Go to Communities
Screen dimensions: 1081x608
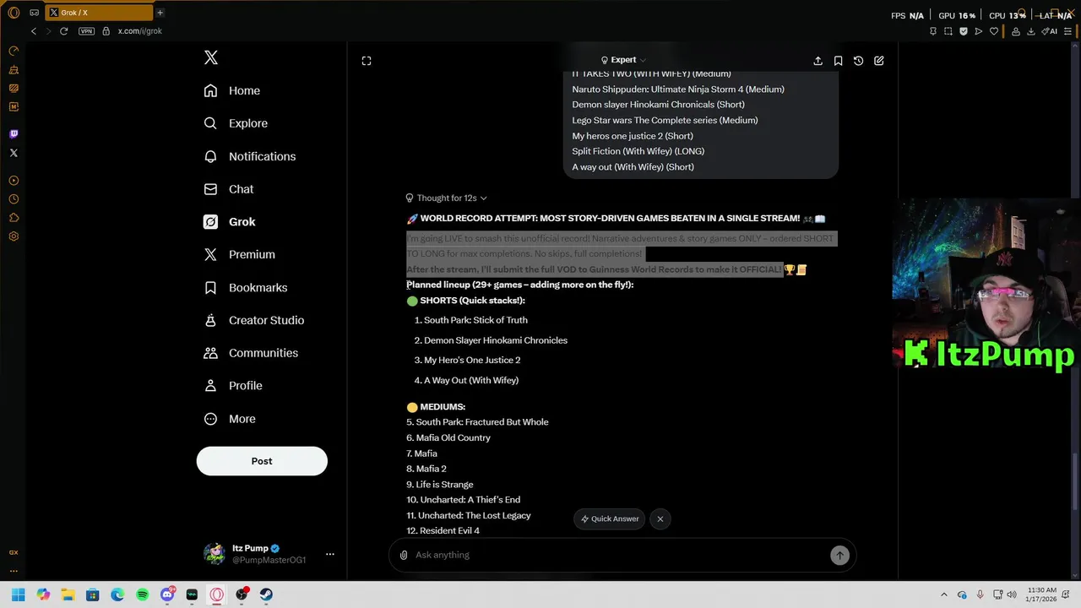point(251,353)
